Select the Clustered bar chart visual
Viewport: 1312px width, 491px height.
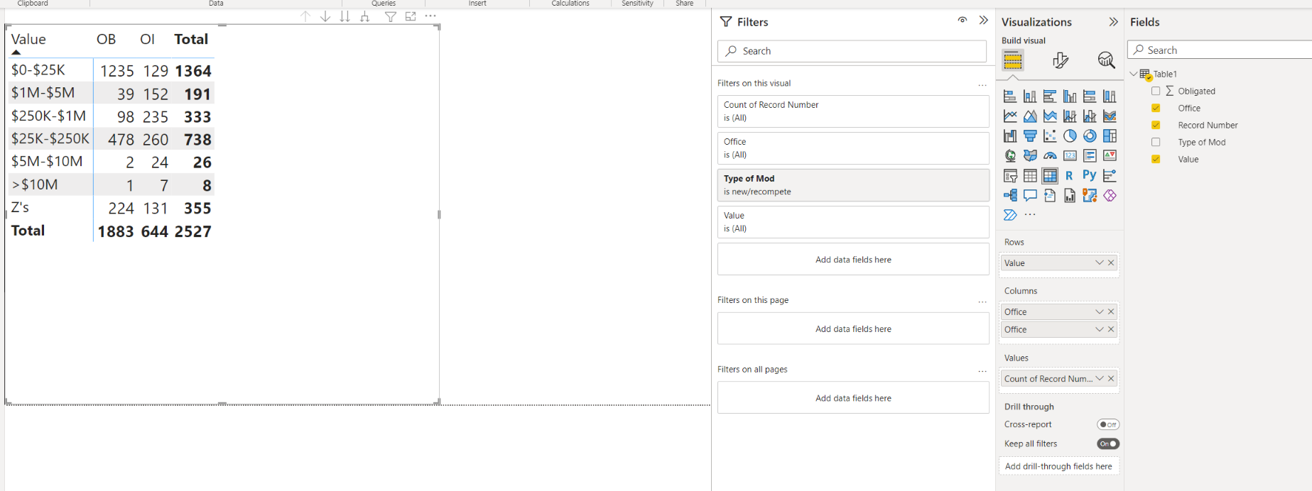(x=1050, y=96)
